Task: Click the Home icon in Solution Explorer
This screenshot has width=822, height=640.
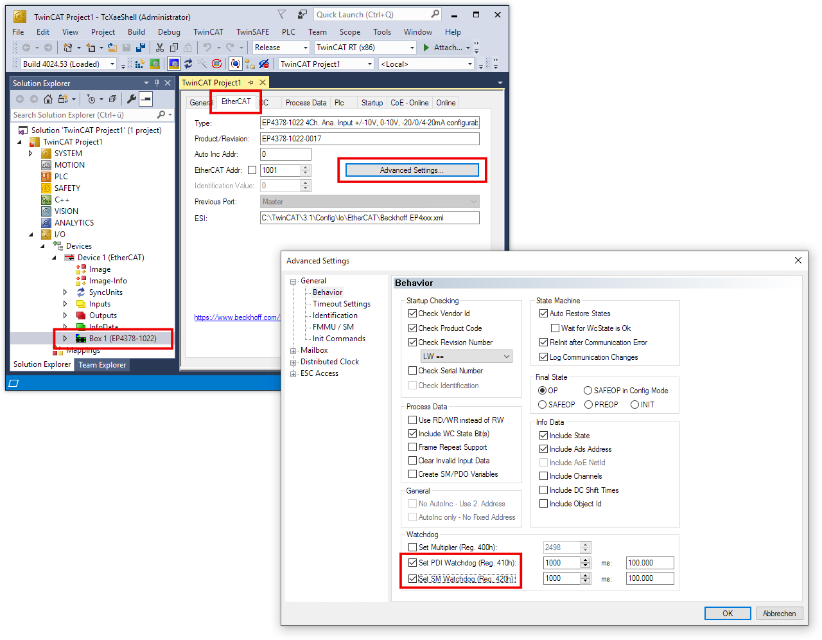Action: pyautogui.click(x=48, y=99)
